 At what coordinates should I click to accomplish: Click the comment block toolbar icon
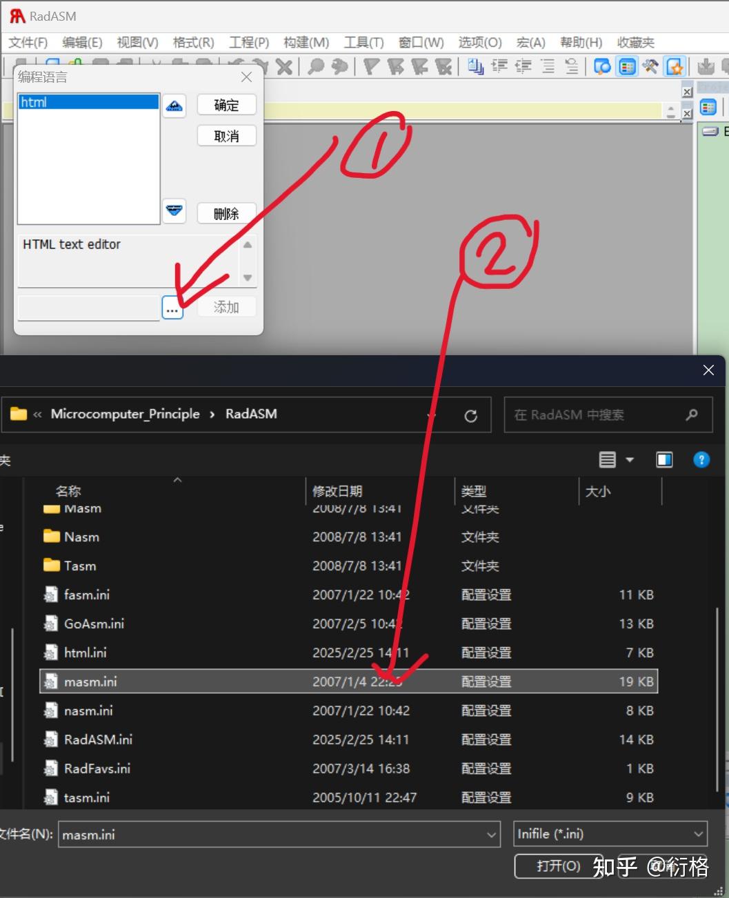pyautogui.click(x=547, y=66)
